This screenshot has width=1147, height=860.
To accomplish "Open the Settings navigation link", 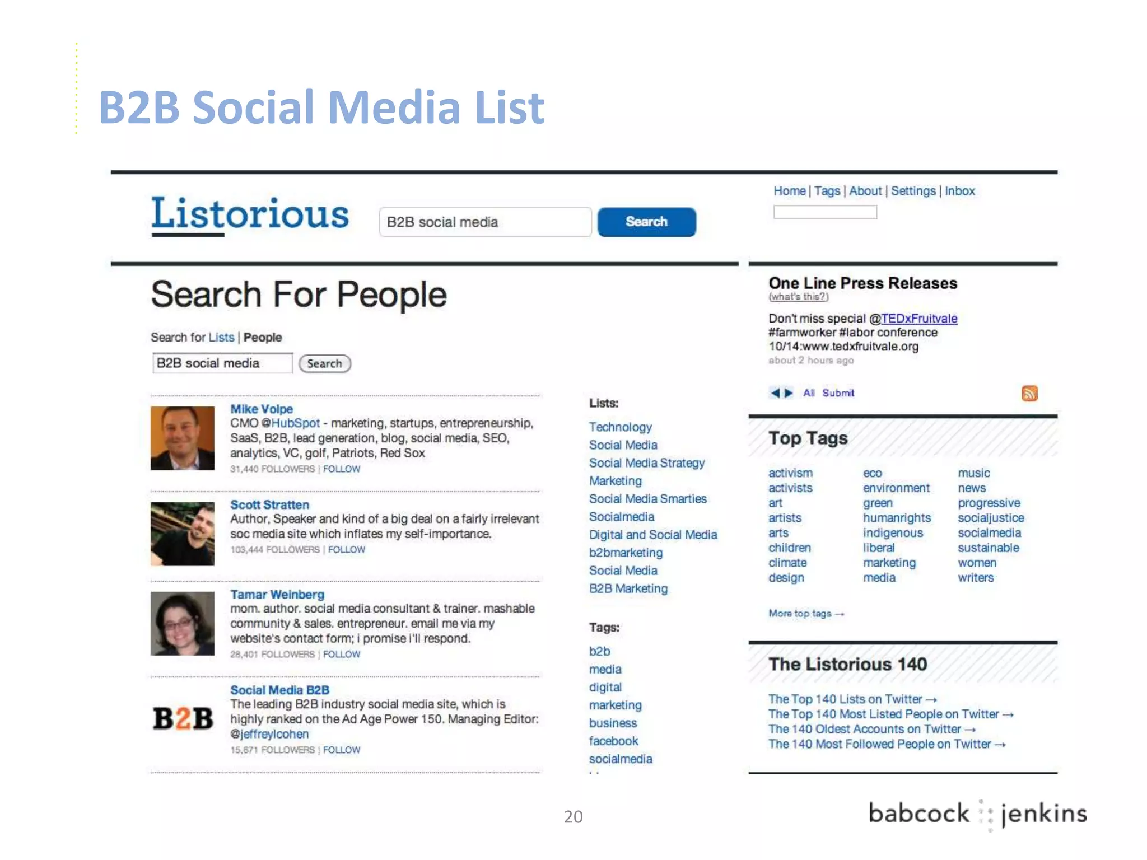I will [x=913, y=191].
